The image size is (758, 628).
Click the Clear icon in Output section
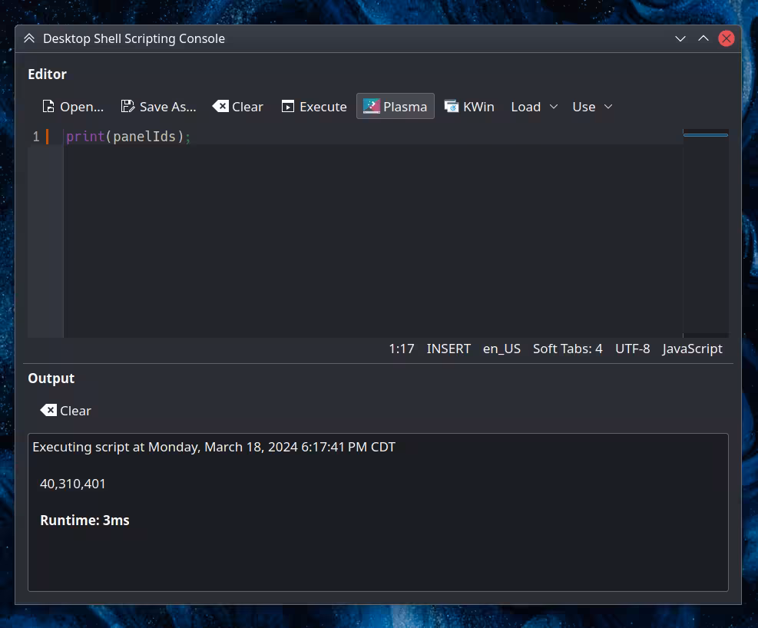tap(49, 411)
